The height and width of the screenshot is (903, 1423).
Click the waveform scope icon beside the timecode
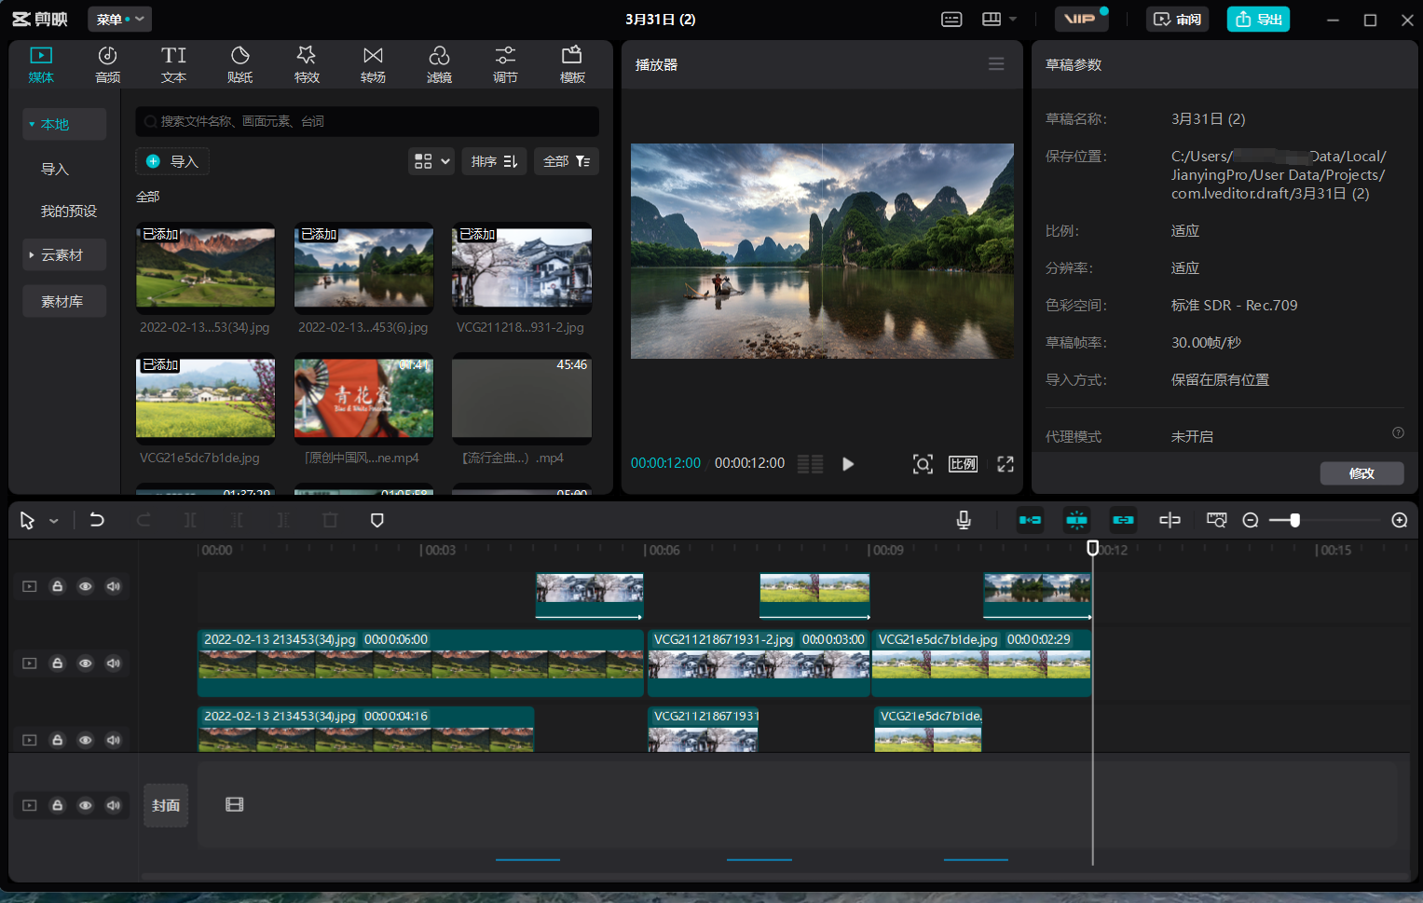(811, 464)
